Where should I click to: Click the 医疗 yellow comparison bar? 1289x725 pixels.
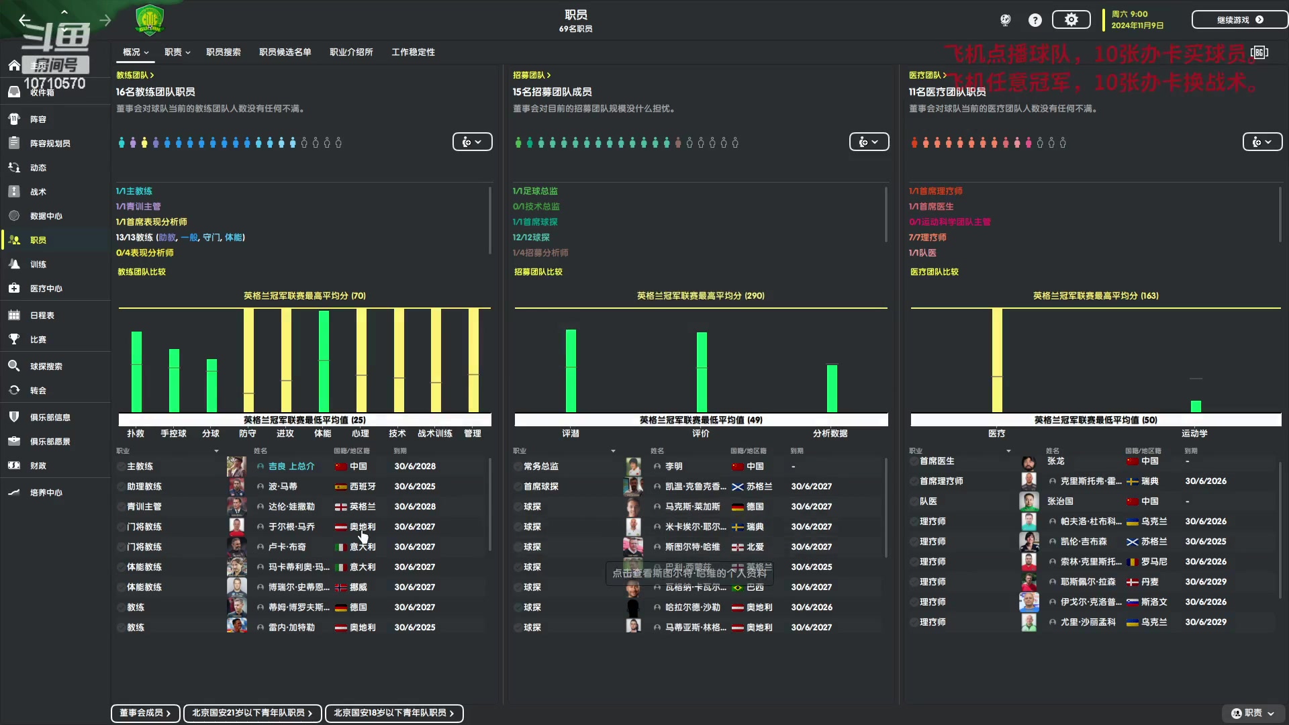coord(997,360)
